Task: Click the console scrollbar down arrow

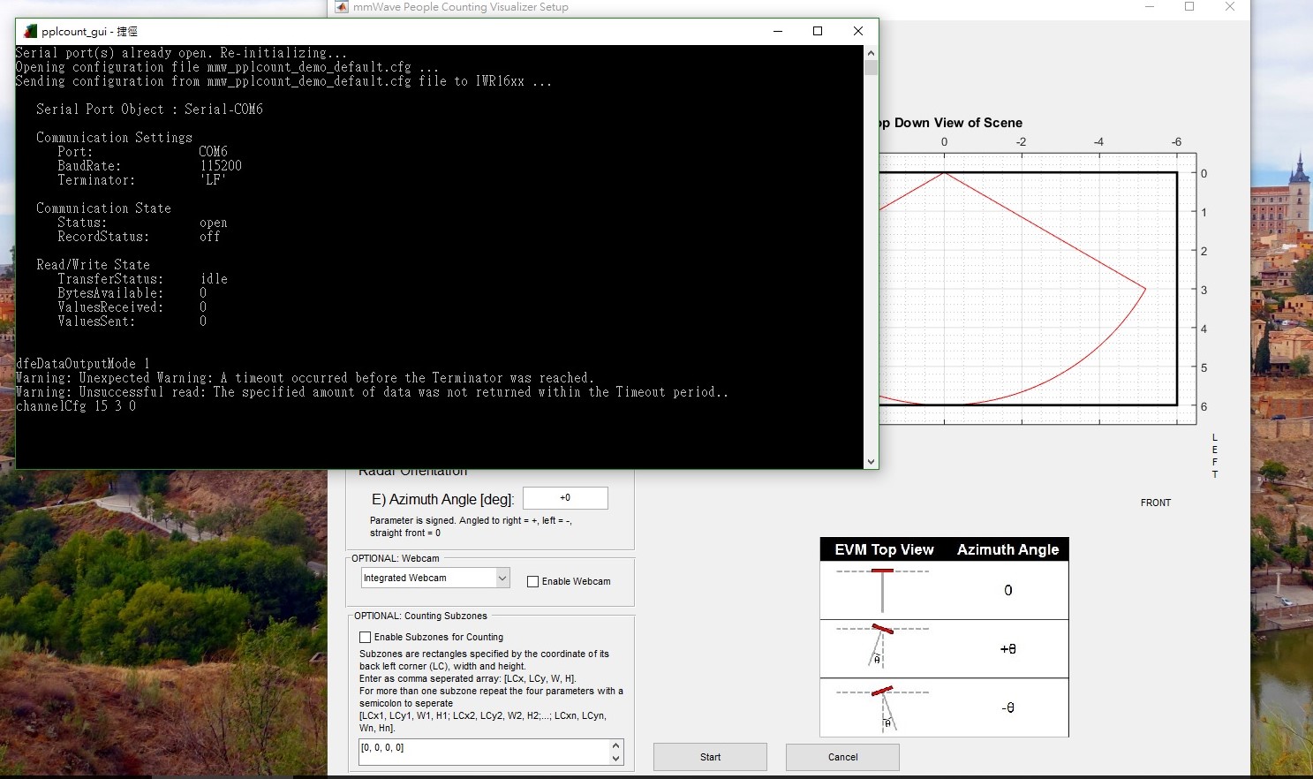Action: [871, 460]
